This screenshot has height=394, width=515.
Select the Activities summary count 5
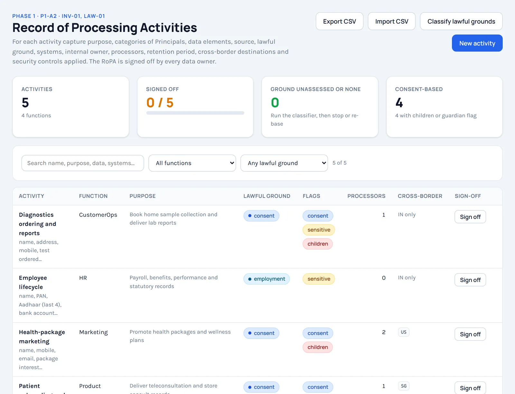click(x=25, y=103)
